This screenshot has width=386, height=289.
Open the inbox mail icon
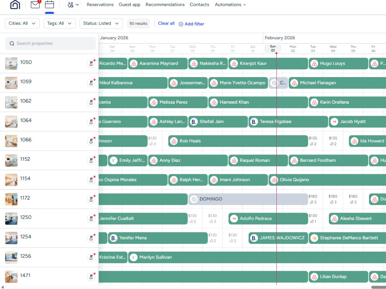35,4
